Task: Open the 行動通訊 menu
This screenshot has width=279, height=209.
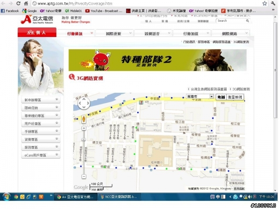Action: [x=75, y=34]
